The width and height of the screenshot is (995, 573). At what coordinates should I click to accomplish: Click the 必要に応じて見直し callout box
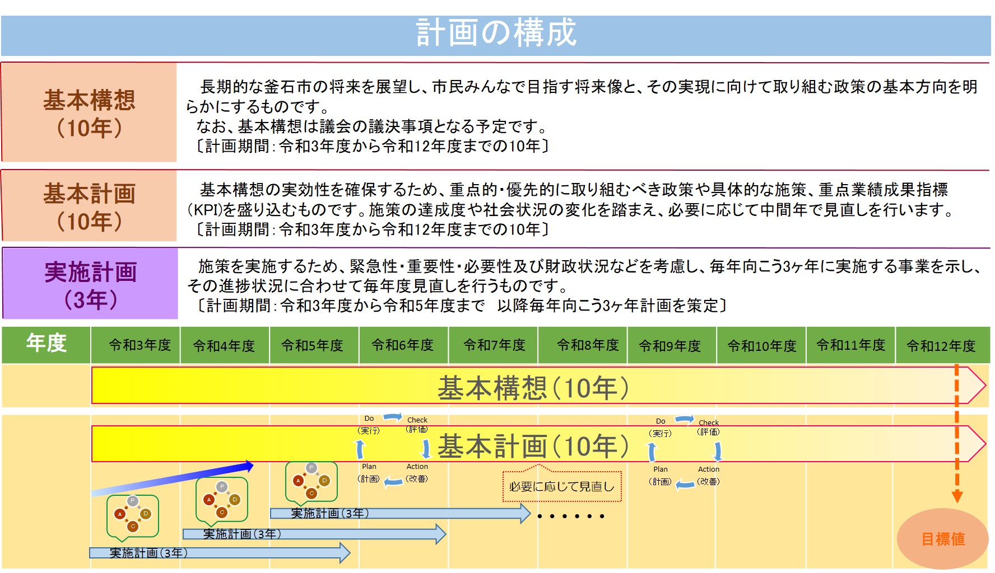point(561,486)
